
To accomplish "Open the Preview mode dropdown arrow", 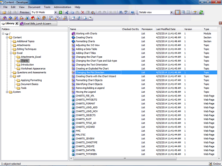I will click(x=55, y=12).
